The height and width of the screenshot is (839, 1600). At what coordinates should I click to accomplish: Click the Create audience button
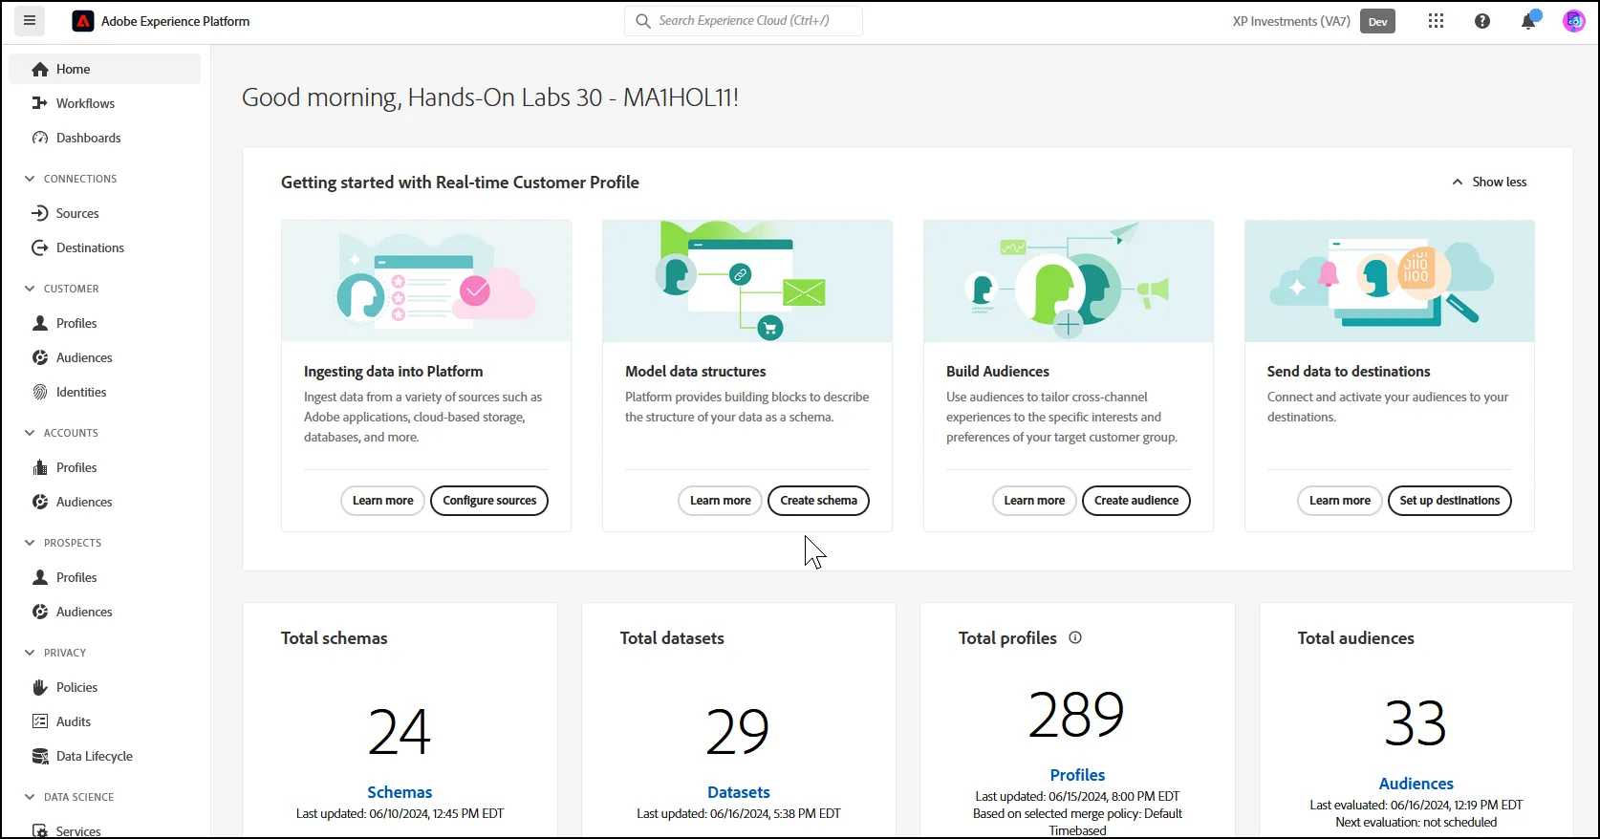point(1136,501)
